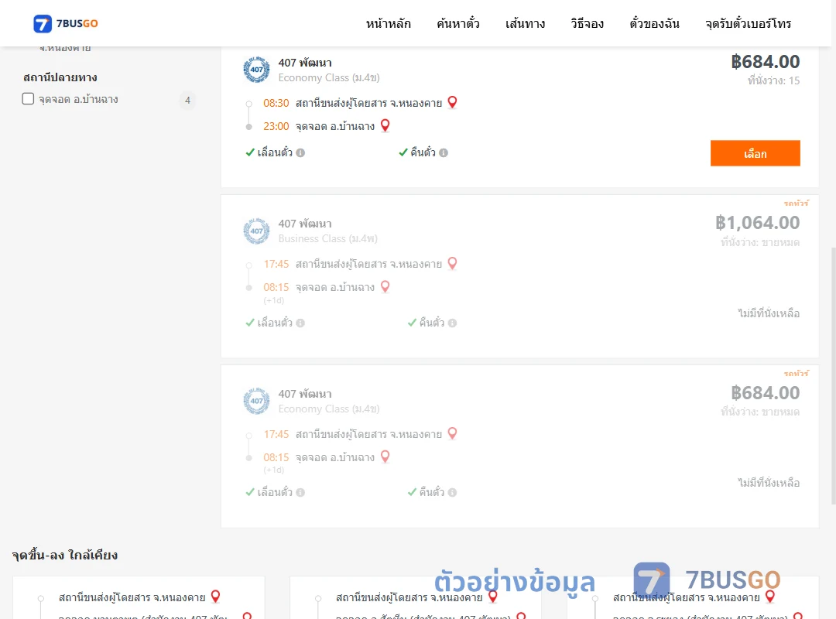Tick the จุดจอด อ.บ้านฉาง destination checkbox
The width and height of the screenshot is (836, 619).
point(29,98)
